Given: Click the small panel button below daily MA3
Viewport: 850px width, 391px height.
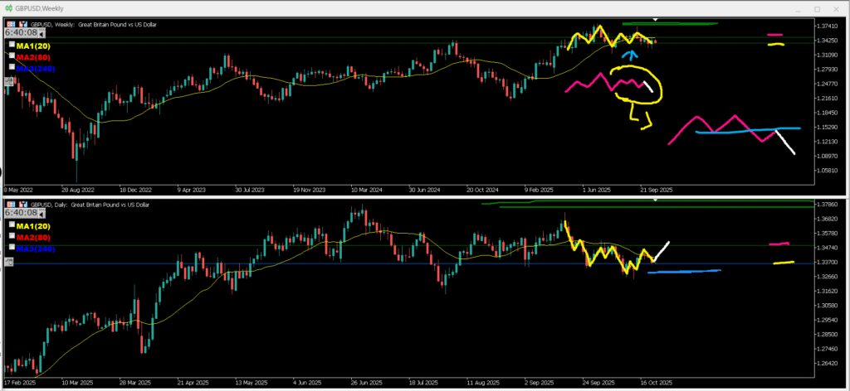Looking at the screenshot, I should (8, 262).
